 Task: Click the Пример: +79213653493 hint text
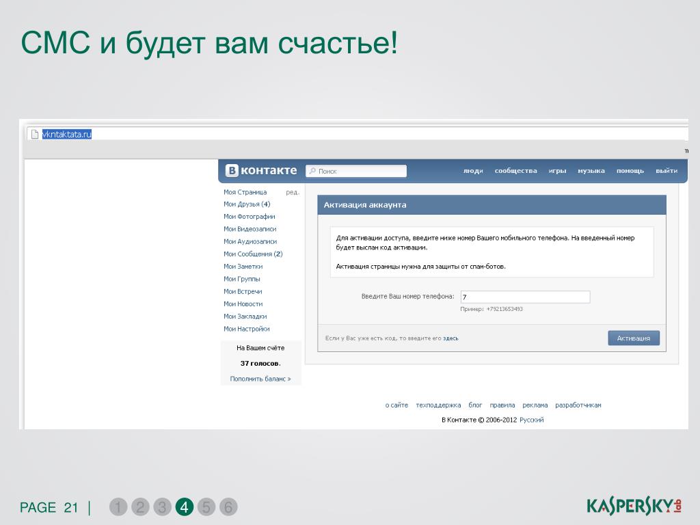pyautogui.click(x=491, y=309)
